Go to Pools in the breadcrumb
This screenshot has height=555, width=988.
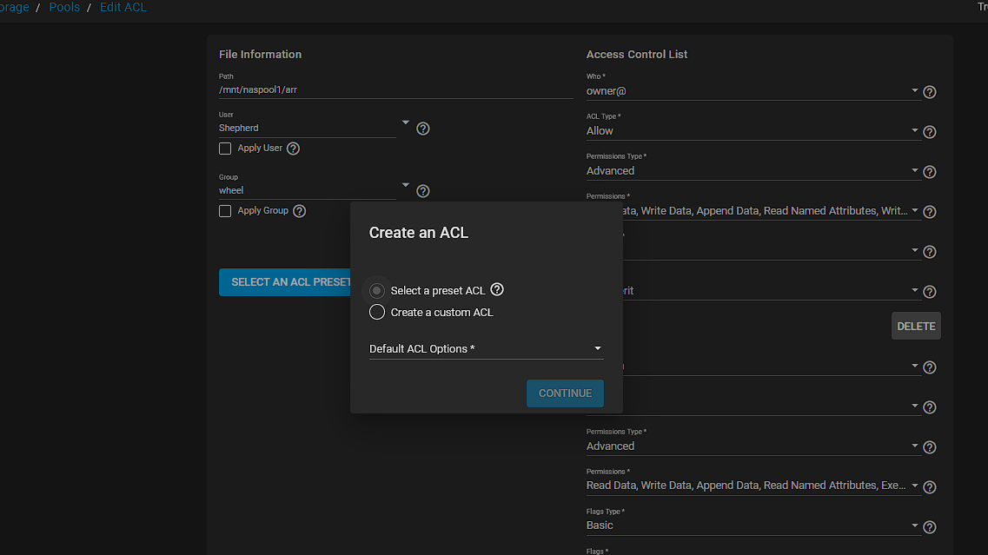pos(64,7)
